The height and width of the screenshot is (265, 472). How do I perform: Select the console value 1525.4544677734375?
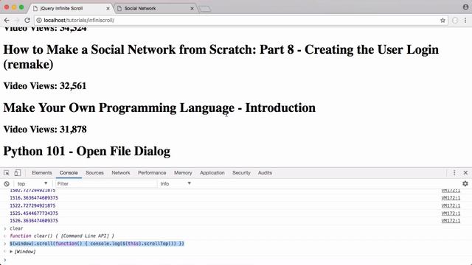34,213
